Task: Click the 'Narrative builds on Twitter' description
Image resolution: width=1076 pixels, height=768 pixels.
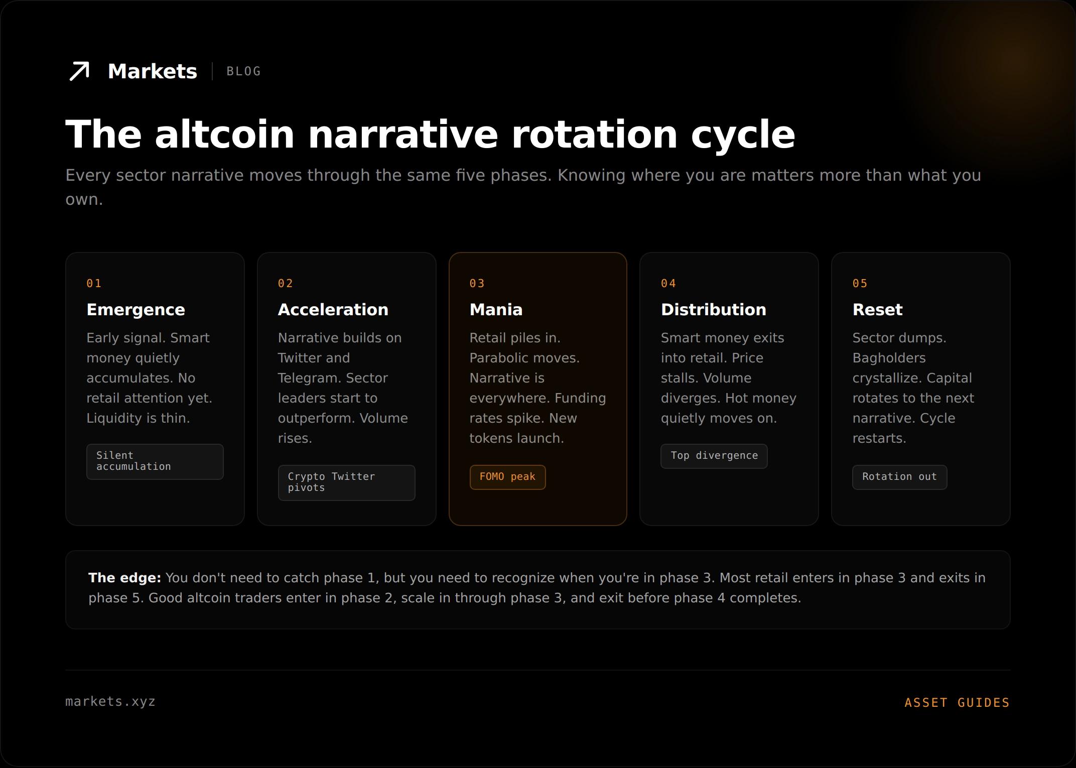Action: [x=343, y=388]
